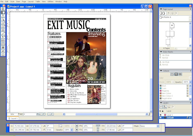Select page 1 thumbnail in Page Layout
This screenshot has height=136, width=193.
point(172,26)
